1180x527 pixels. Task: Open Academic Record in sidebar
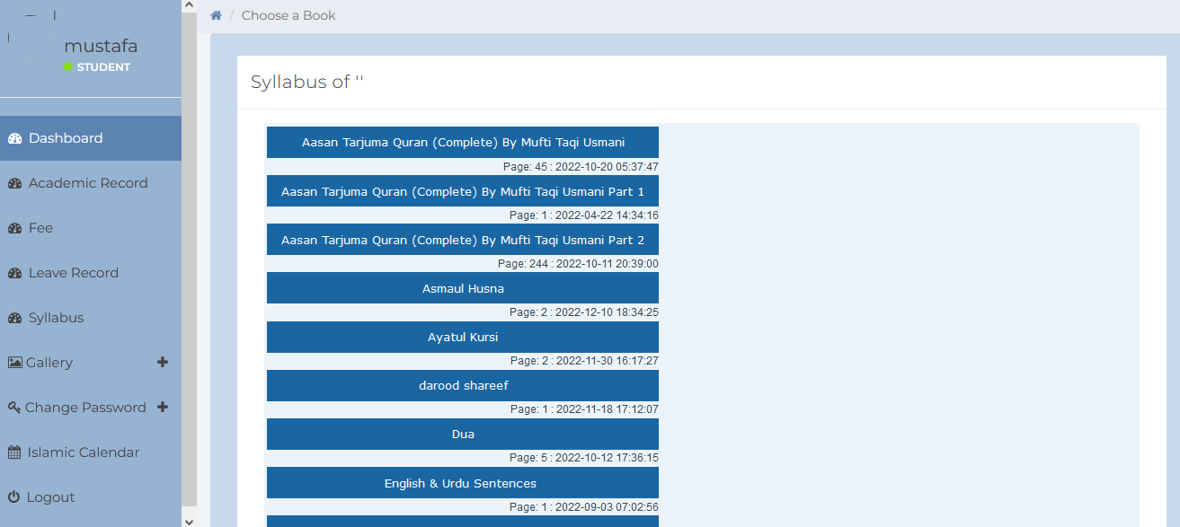coord(91,183)
